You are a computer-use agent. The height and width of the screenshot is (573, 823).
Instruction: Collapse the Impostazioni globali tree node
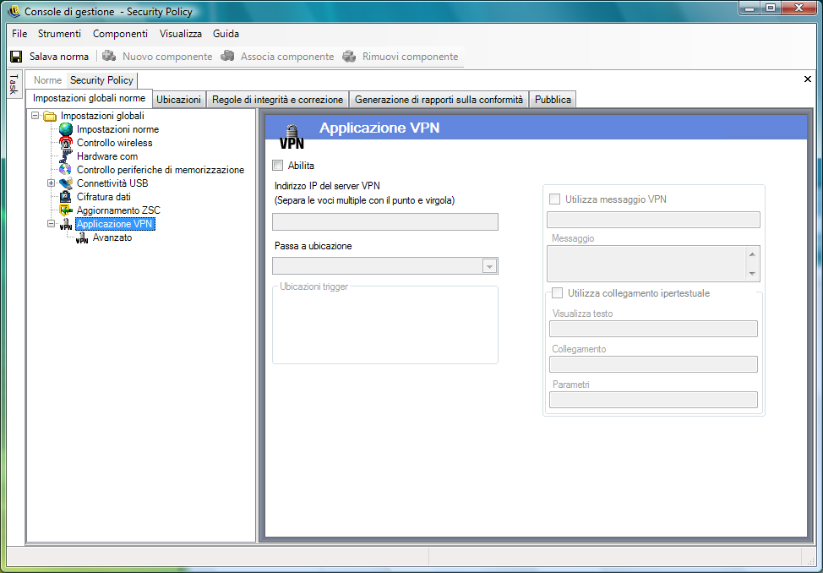click(x=35, y=116)
